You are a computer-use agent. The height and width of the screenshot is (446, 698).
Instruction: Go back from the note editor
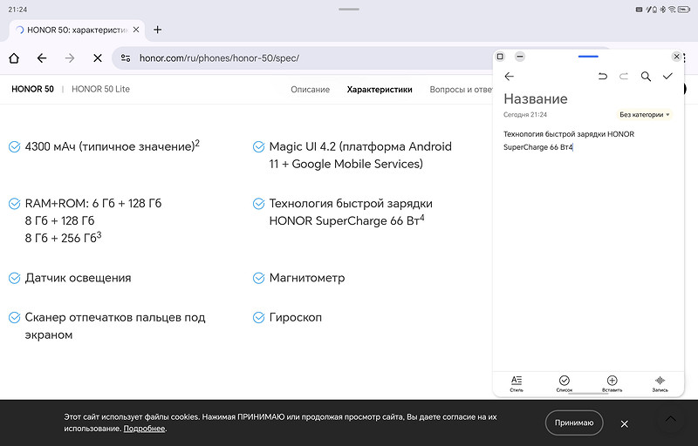click(x=510, y=77)
